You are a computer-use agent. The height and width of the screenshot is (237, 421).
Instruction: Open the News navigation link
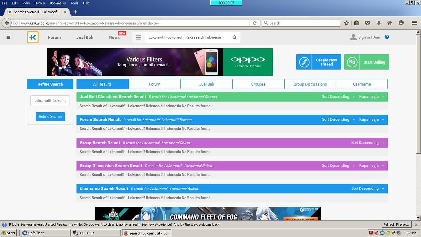coord(114,37)
